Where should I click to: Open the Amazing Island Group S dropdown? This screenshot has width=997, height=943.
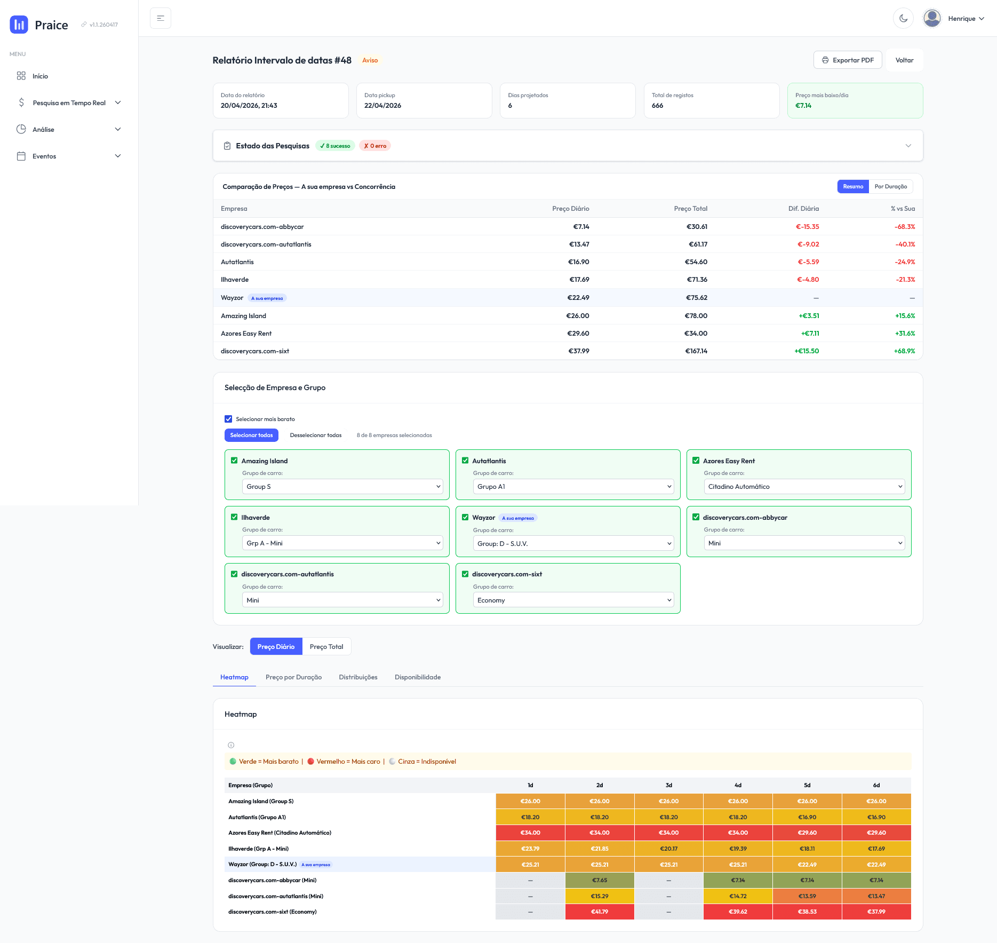click(x=343, y=487)
